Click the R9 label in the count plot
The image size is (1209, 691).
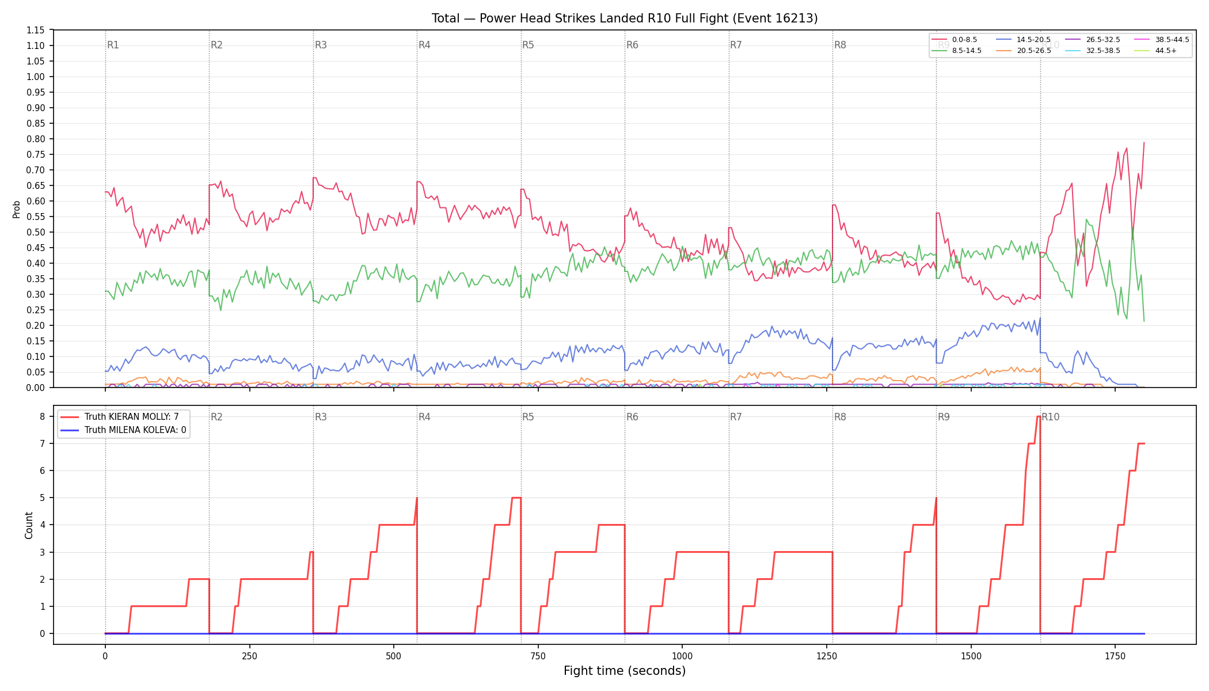[944, 417]
